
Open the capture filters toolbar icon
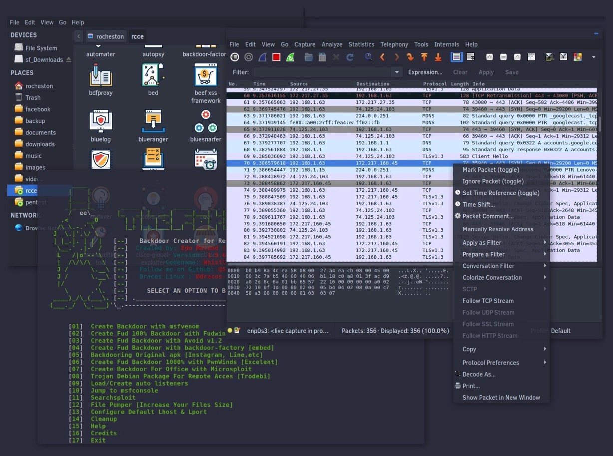(x=550, y=57)
